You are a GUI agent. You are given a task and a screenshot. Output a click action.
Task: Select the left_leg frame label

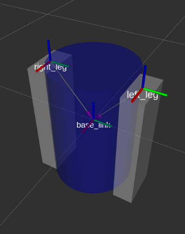click(x=142, y=95)
